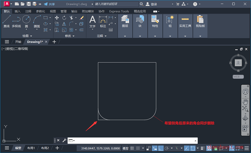Click the Save icon in quick access toolbar
251x153 pixels.
click(x=29, y=4)
